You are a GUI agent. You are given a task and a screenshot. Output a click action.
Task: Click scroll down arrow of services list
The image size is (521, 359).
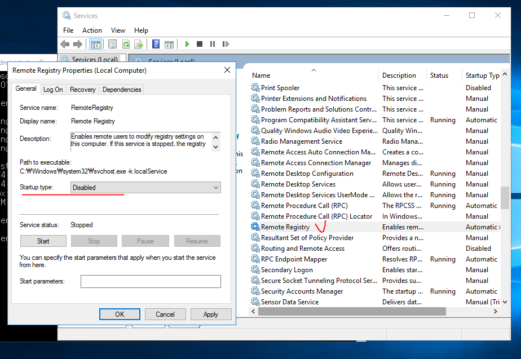pos(505,302)
